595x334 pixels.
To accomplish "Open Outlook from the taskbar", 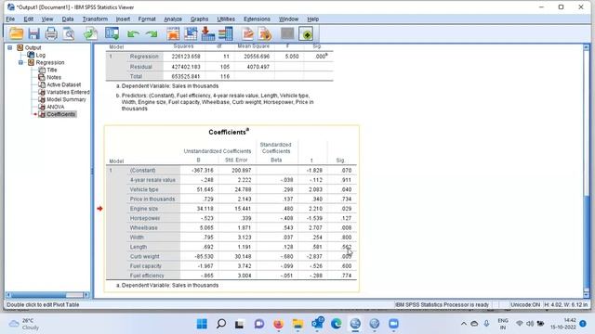I will (x=317, y=324).
